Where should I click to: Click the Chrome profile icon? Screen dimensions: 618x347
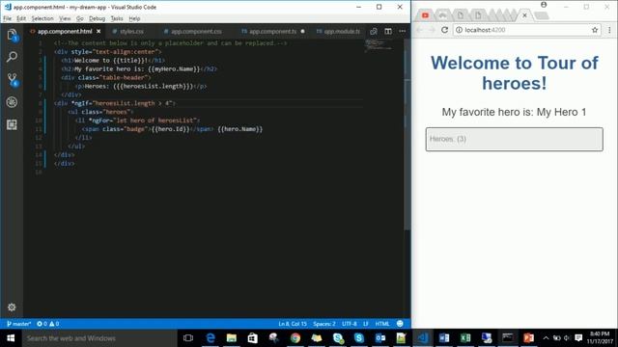(544, 5)
